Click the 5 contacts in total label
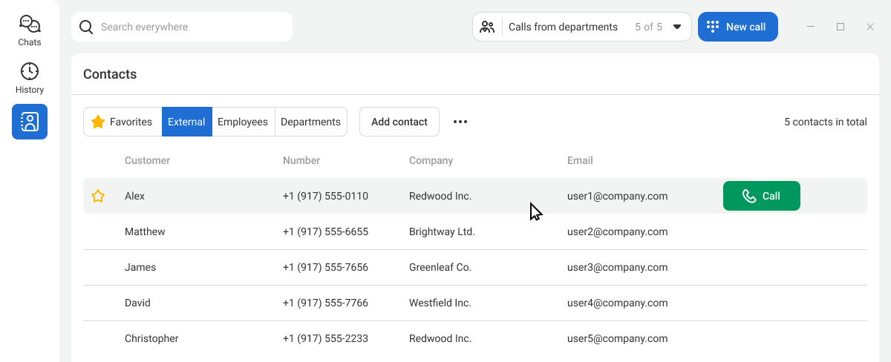This screenshot has height=362, width=891. point(826,122)
